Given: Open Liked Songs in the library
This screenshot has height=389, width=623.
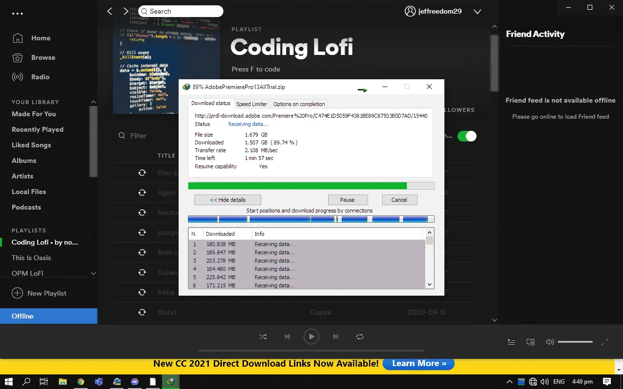Looking at the screenshot, I should (31, 145).
